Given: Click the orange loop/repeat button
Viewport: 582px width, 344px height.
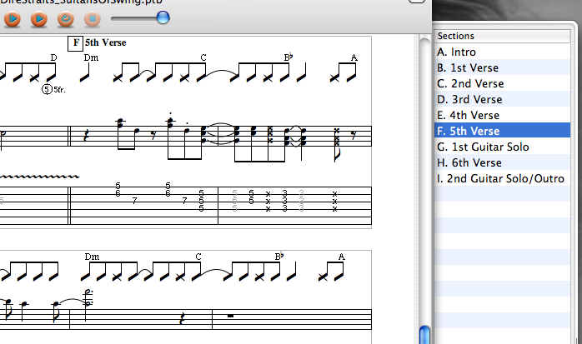Looking at the screenshot, I should (x=66, y=18).
